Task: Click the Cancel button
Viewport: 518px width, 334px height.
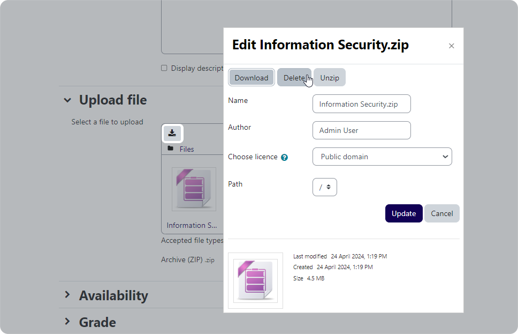Action: point(441,213)
